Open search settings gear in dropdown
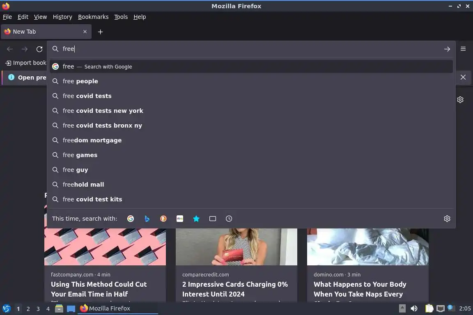473x315 pixels. click(x=447, y=219)
